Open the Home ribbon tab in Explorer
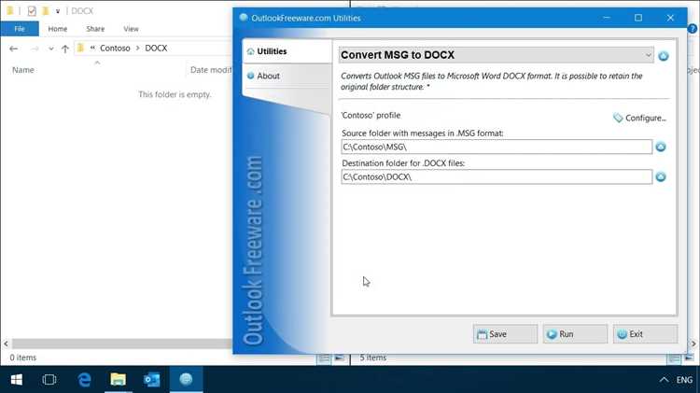This screenshot has width=700, height=393. pyautogui.click(x=58, y=29)
